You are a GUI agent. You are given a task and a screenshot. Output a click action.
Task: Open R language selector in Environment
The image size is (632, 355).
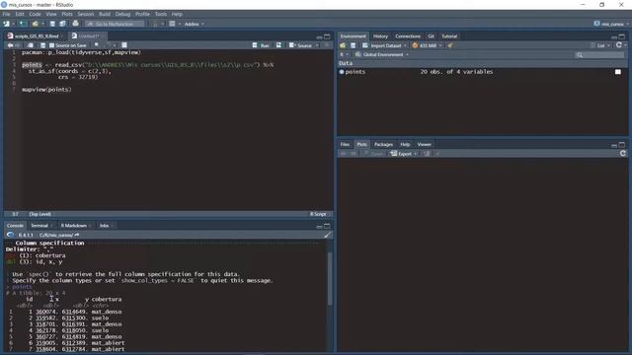344,55
